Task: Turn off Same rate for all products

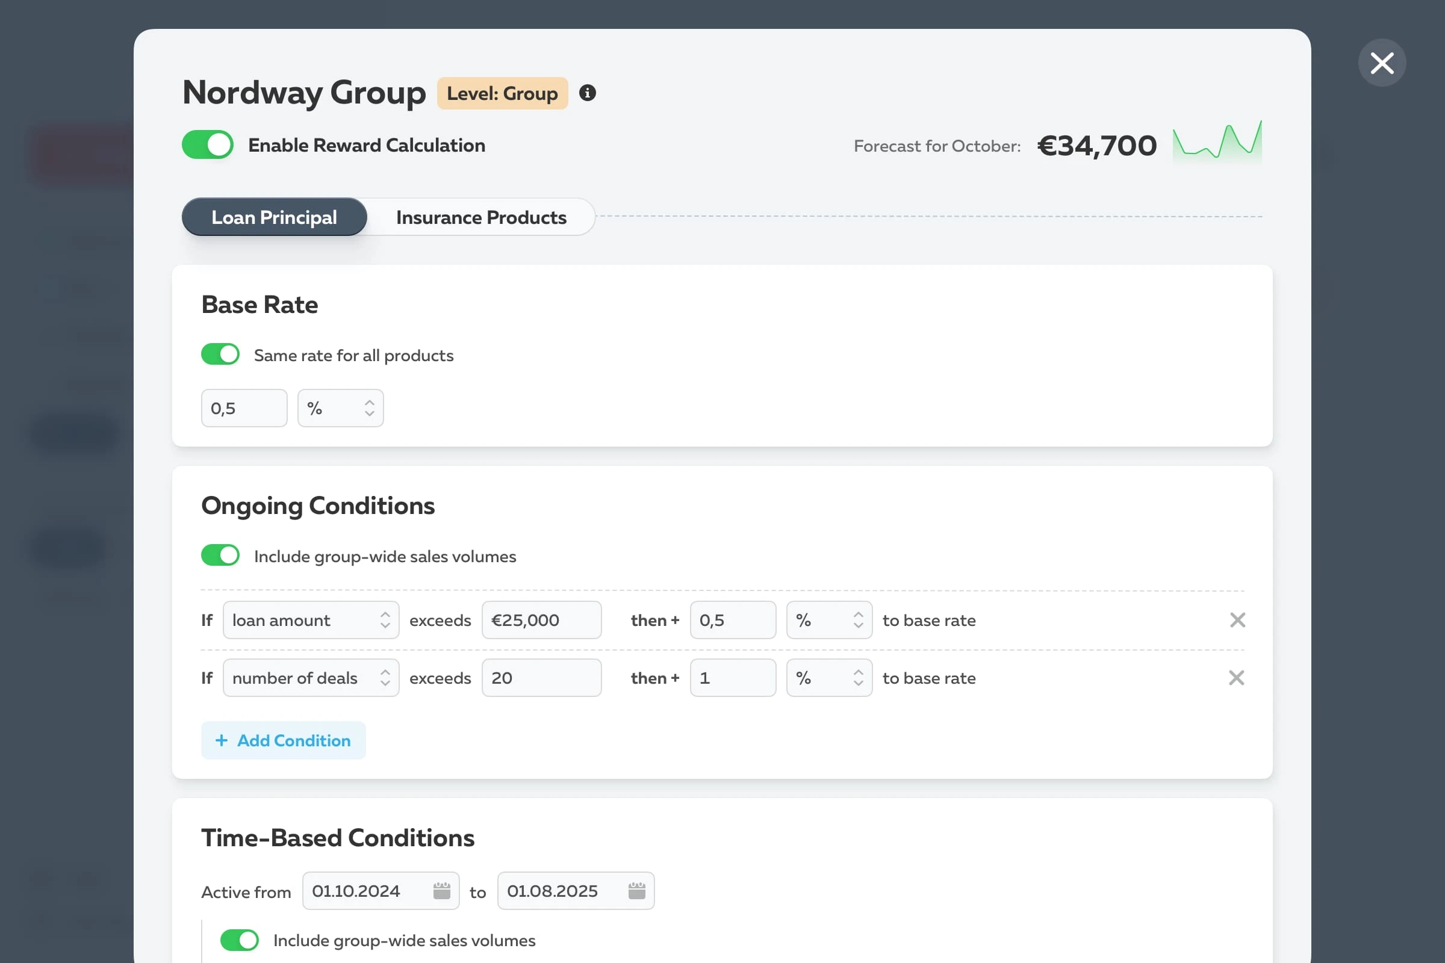Action: pyautogui.click(x=220, y=355)
